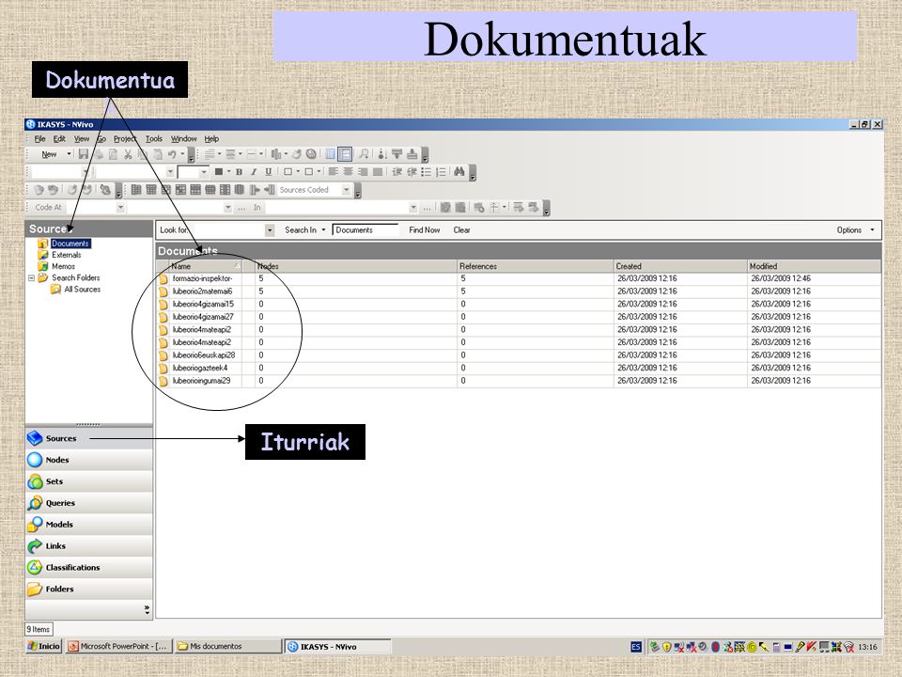Click the bulleted list icon
The height and width of the screenshot is (677, 902).
(x=427, y=171)
